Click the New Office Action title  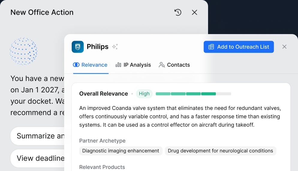42,13
